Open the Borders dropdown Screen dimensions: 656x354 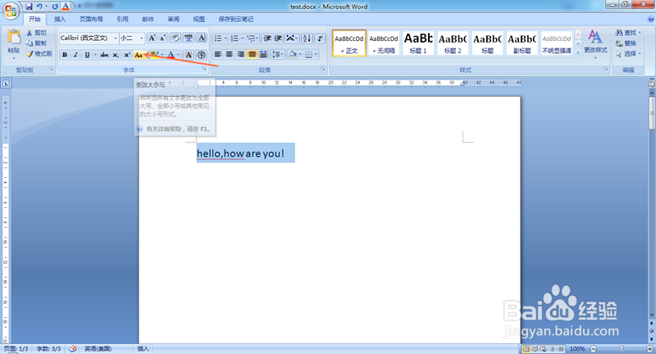[316, 54]
